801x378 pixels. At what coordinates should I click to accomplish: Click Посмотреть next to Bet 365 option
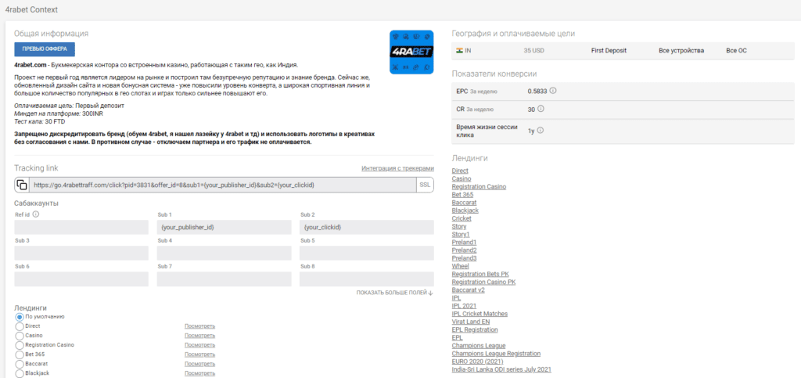199,355
